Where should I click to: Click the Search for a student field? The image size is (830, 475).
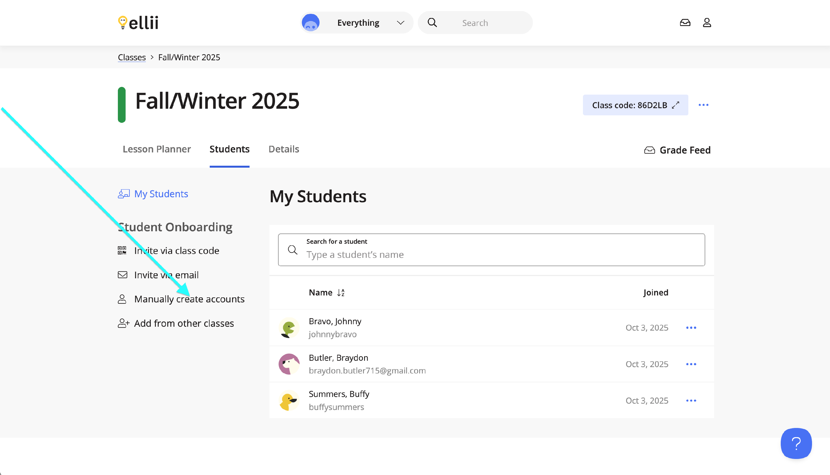491,254
